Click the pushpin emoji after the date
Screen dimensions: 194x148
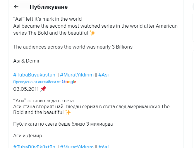(43, 89)
